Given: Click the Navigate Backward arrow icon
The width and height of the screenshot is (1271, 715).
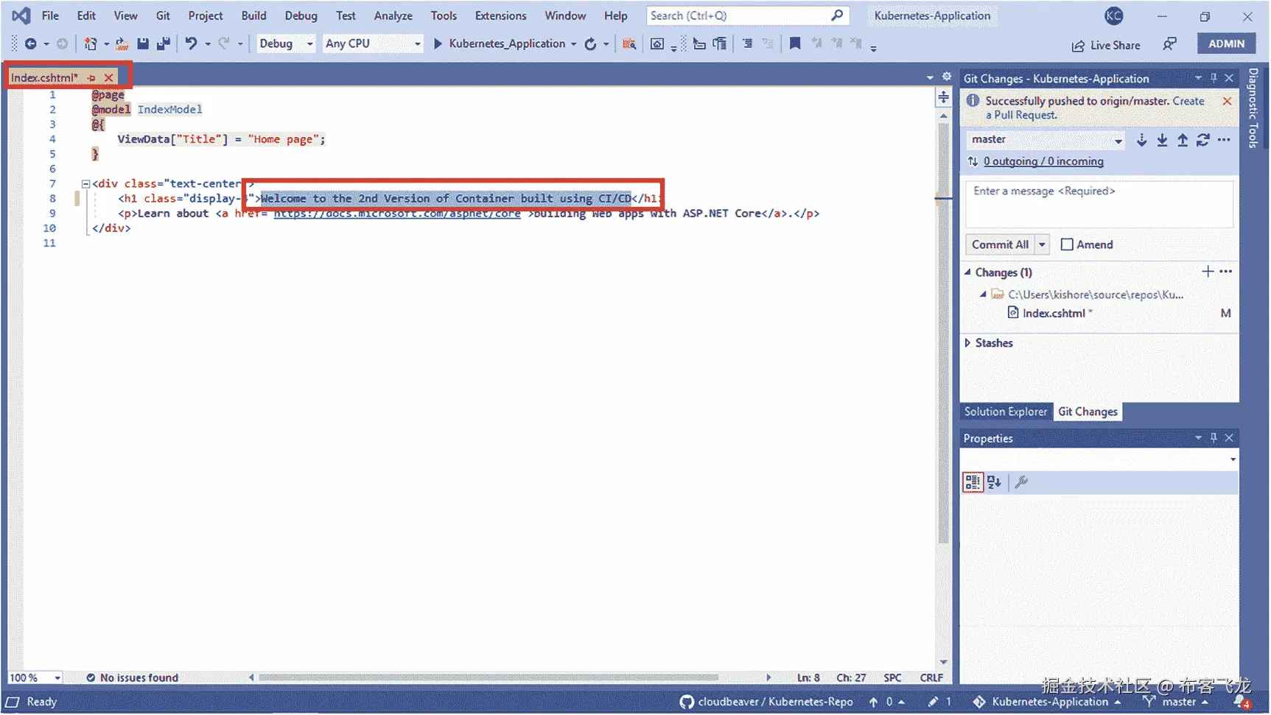Looking at the screenshot, I should tap(30, 44).
